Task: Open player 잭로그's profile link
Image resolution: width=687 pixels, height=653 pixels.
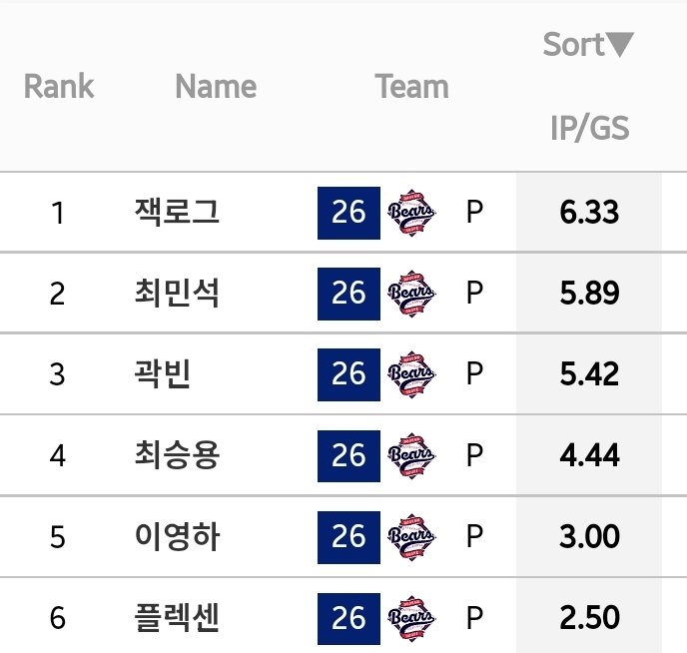Action: [177, 213]
